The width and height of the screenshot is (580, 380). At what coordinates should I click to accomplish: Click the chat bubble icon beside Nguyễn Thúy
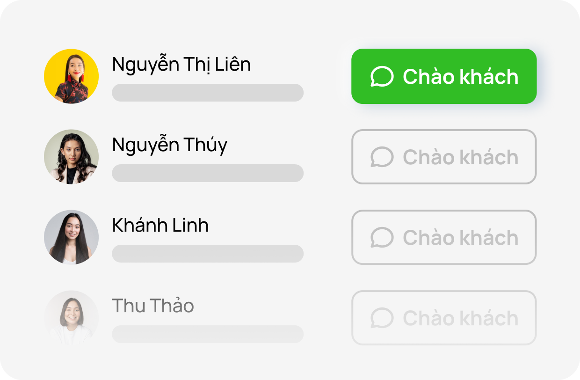pyautogui.click(x=382, y=157)
